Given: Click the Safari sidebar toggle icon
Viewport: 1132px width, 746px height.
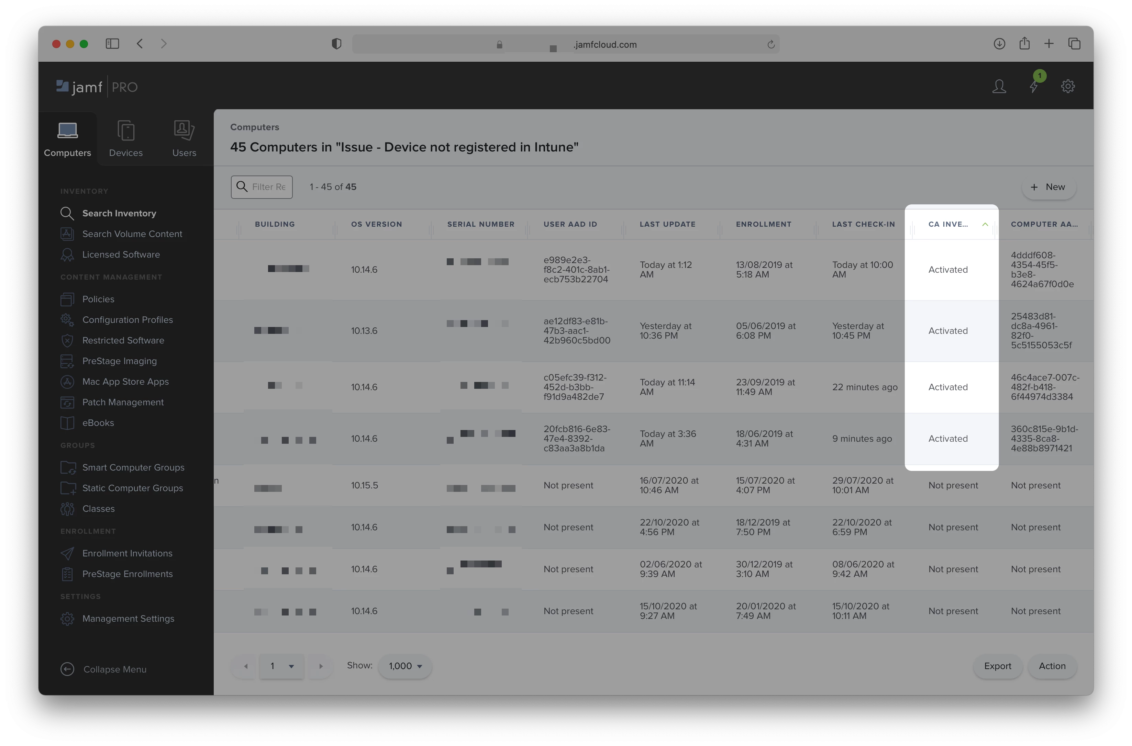Looking at the screenshot, I should [112, 44].
